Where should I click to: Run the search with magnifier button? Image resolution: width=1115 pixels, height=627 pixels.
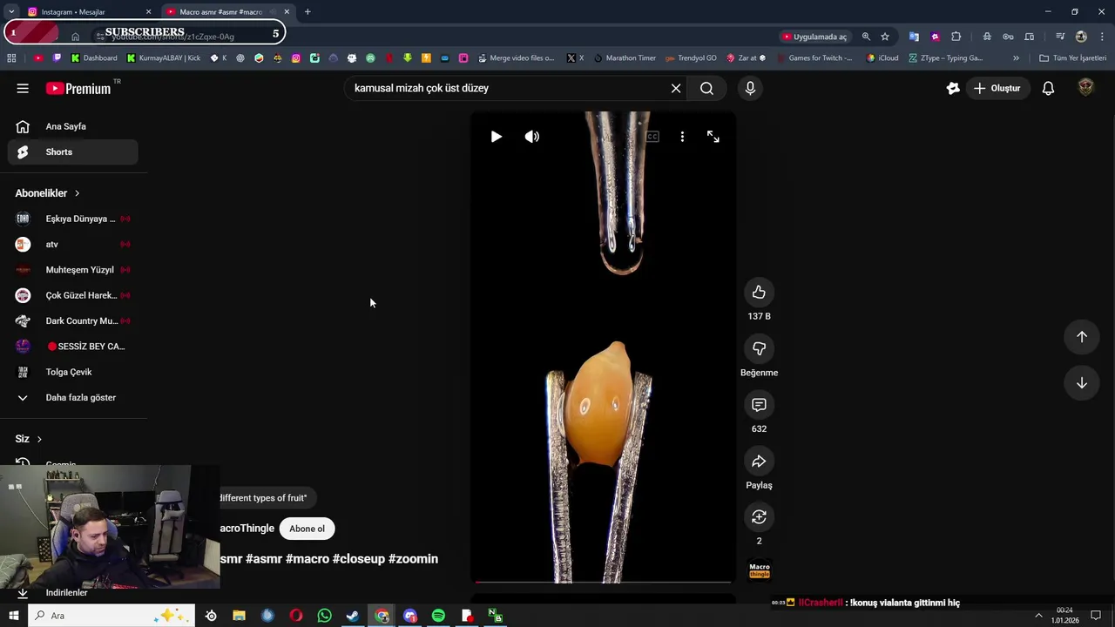coord(706,88)
